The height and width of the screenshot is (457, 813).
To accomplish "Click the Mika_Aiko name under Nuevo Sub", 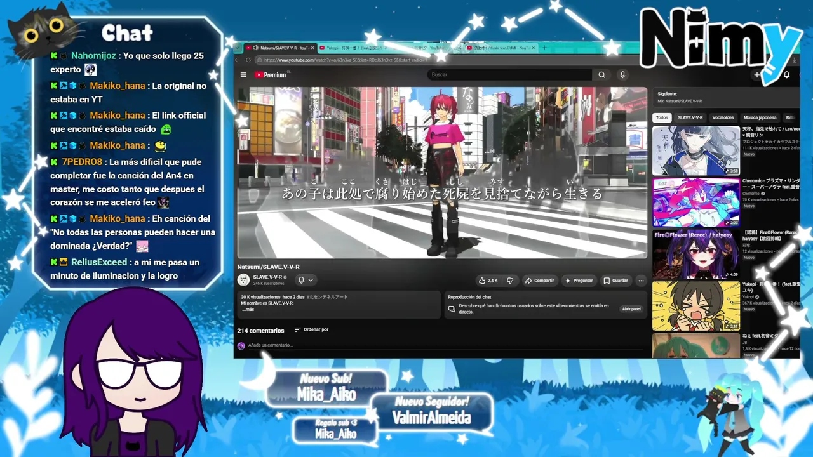I will point(326,395).
